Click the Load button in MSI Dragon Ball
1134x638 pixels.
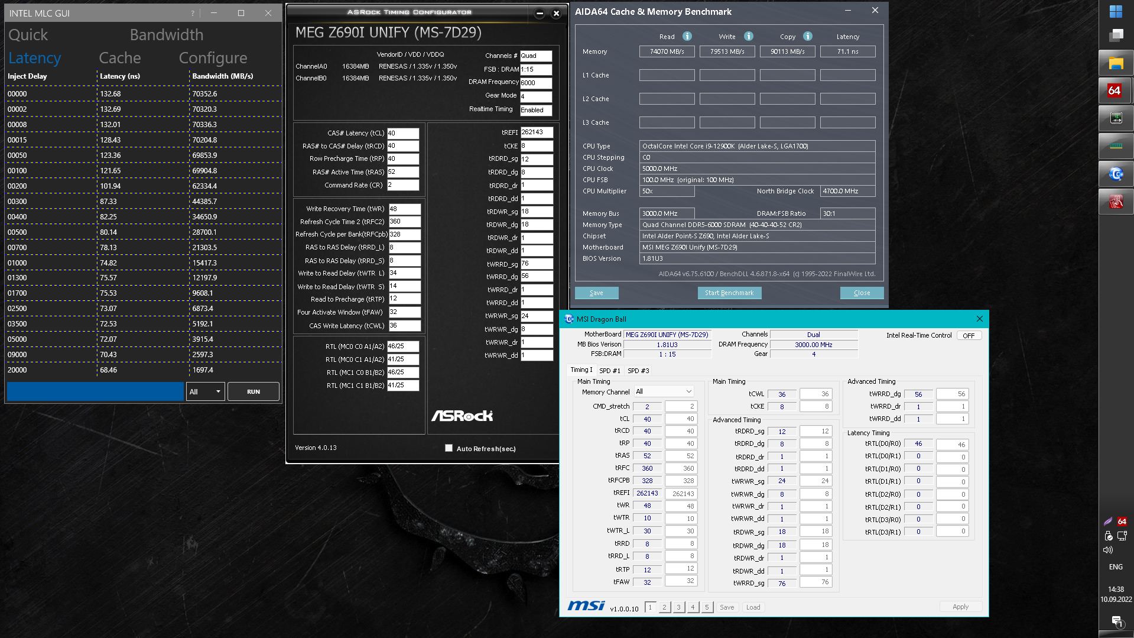pyautogui.click(x=753, y=607)
